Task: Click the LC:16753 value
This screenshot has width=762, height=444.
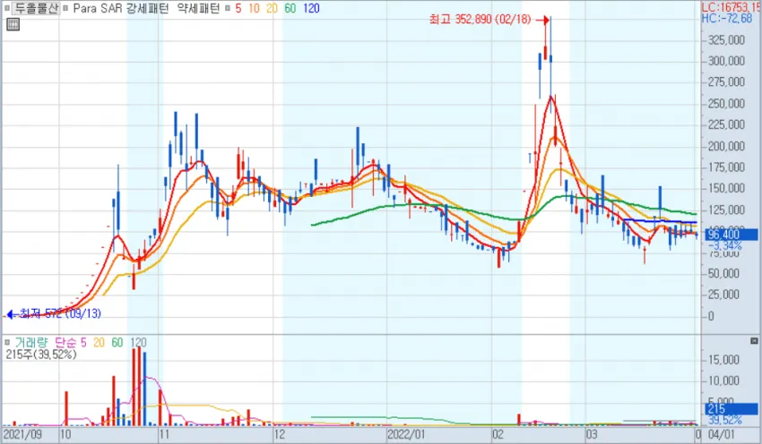Action: coord(732,7)
